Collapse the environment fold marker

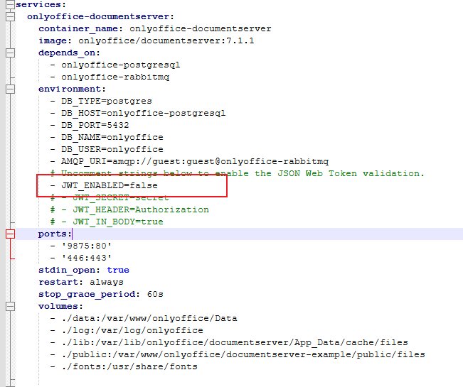click(x=10, y=89)
